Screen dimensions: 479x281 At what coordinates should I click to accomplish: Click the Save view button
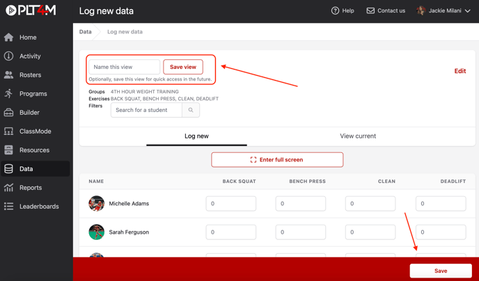click(183, 67)
